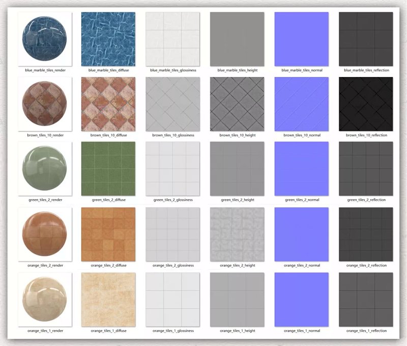Open the orange_tiles_1_diffuse beige texture
The width and height of the screenshot is (407, 346).
(108, 300)
